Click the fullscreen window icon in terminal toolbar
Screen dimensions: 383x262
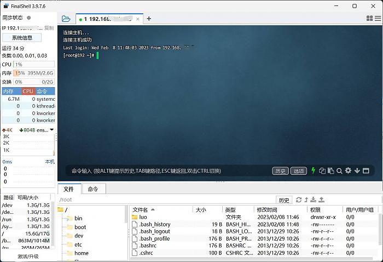366,171
